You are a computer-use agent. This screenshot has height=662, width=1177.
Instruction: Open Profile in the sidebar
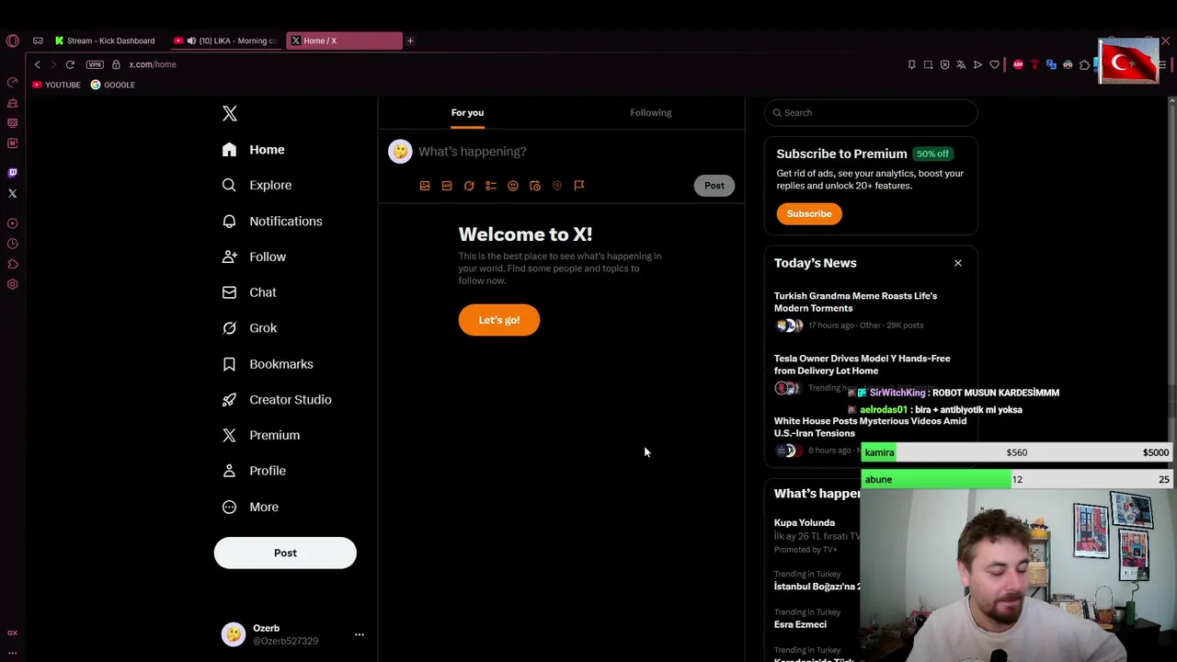tap(255, 471)
